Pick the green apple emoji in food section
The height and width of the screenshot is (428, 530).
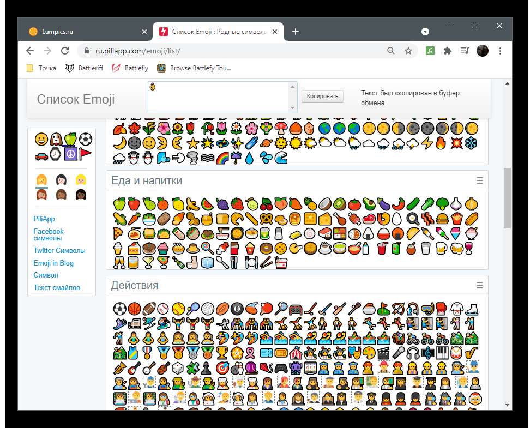tap(119, 204)
